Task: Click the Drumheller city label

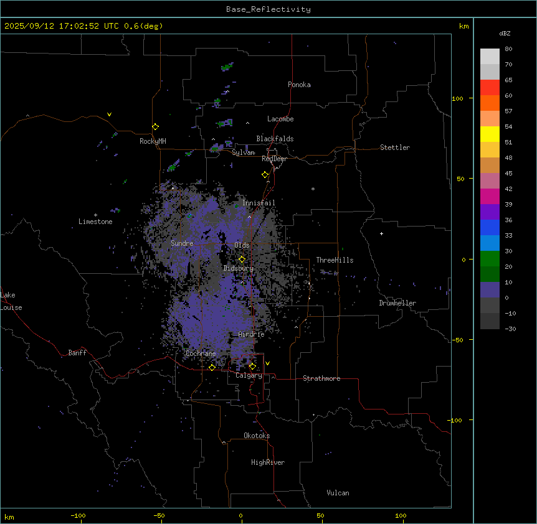Action: (x=397, y=303)
